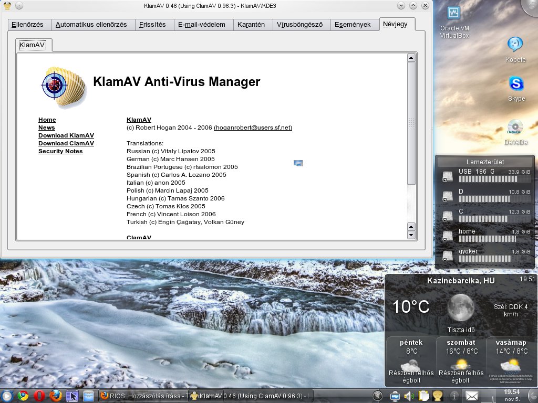The image size is (538, 403).
Task: Follow the Home link
Action: pyautogui.click(x=47, y=120)
